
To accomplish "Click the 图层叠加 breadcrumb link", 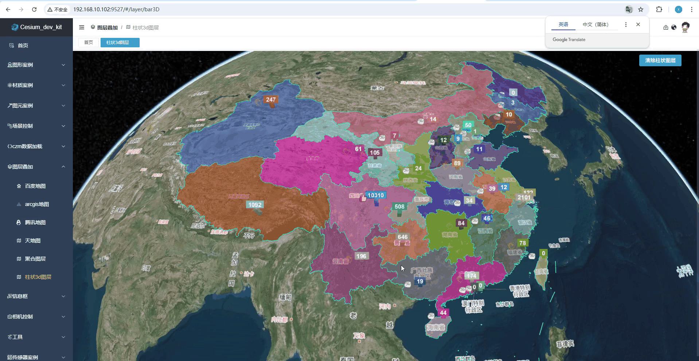I will 107,28.
